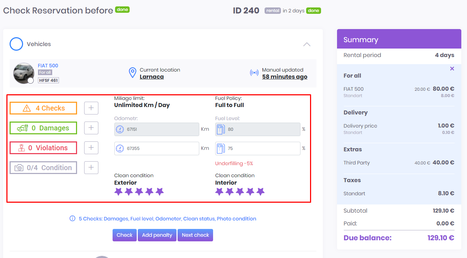Click the Due balance 129.10 € total
The width and height of the screenshot is (467, 258).
[x=441, y=238]
